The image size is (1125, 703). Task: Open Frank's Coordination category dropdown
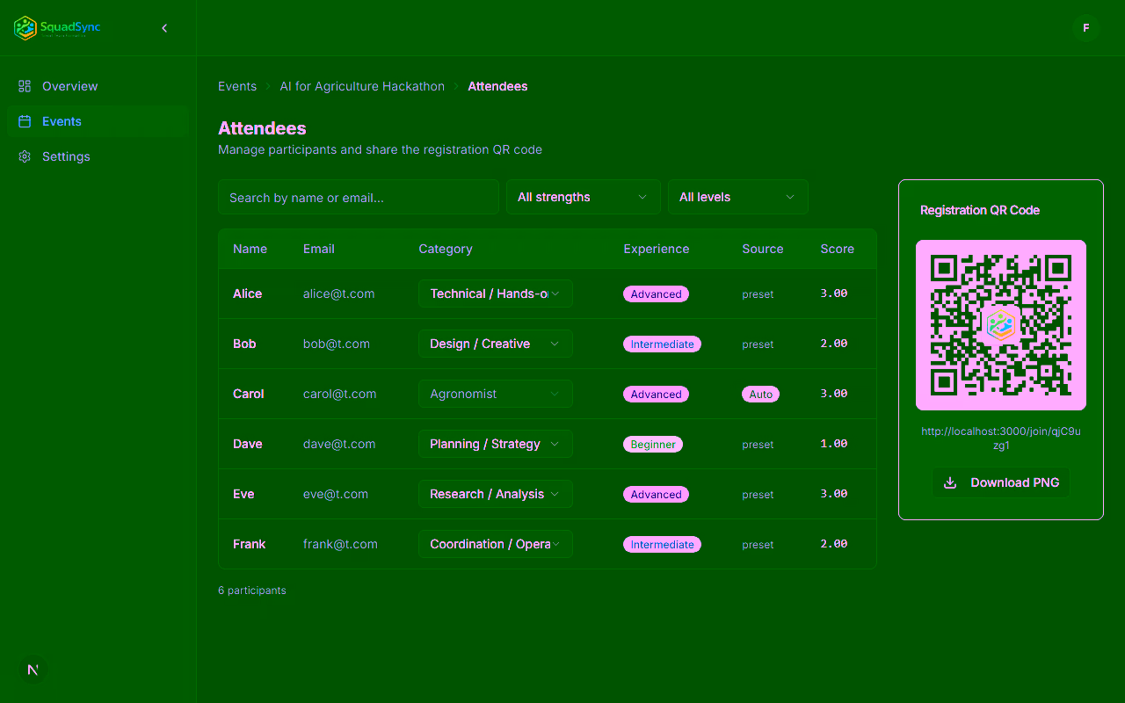pyautogui.click(x=496, y=544)
